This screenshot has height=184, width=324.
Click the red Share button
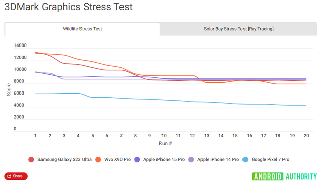tap(16, 176)
